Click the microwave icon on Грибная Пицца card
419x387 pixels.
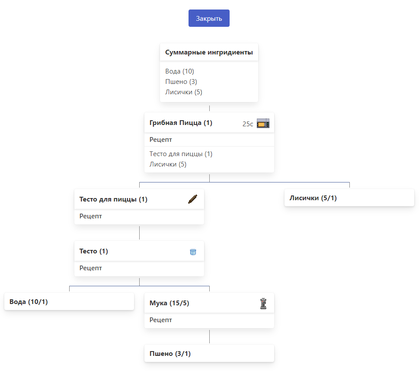(x=263, y=123)
